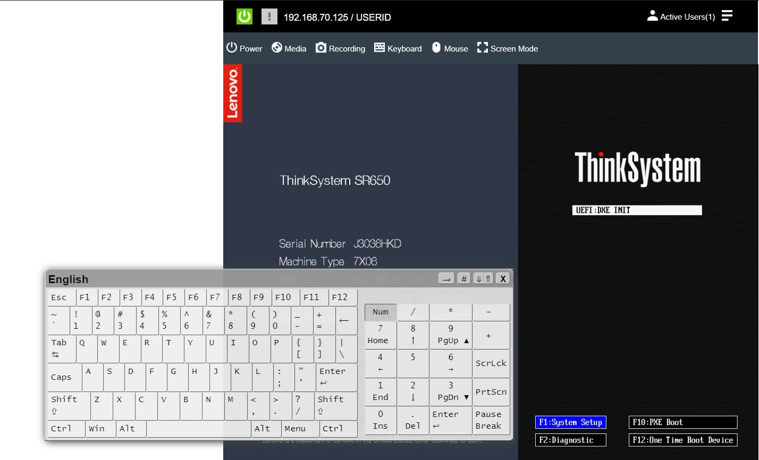
Task: Toggle the right Shift key
Action: [337, 406]
